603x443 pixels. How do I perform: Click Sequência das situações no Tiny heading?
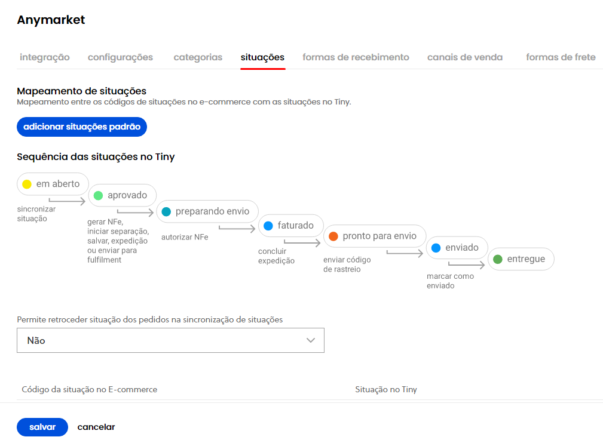(96, 157)
